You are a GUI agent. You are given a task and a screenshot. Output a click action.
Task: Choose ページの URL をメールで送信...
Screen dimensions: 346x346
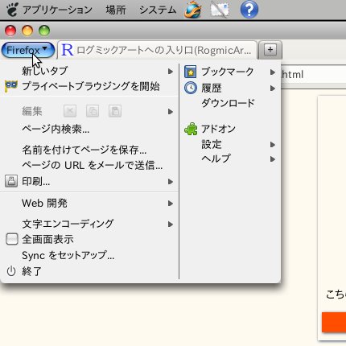point(89,165)
